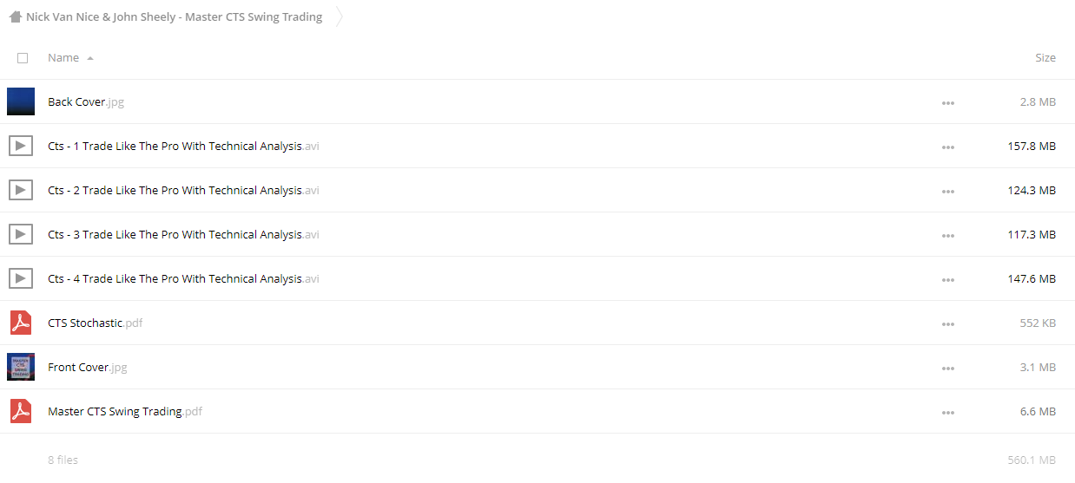Open Back Cover image thumbnail
The width and height of the screenshot is (1075, 483).
pos(21,101)
